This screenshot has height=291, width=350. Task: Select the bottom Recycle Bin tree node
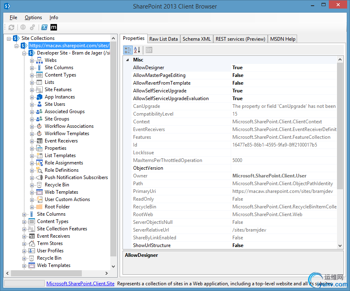(49, 258)
